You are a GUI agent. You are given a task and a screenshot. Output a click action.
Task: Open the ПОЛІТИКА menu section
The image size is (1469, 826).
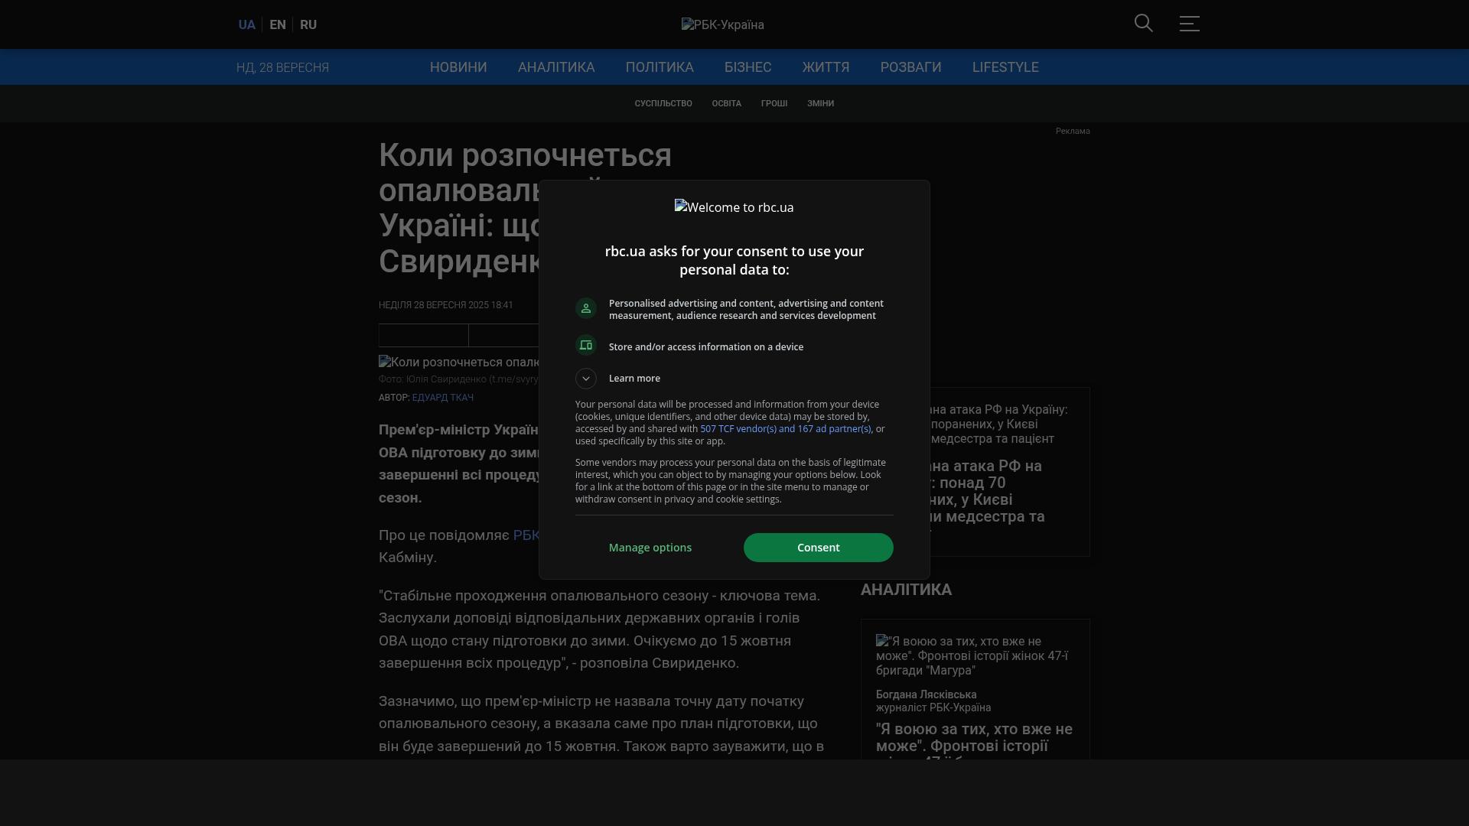660,67
